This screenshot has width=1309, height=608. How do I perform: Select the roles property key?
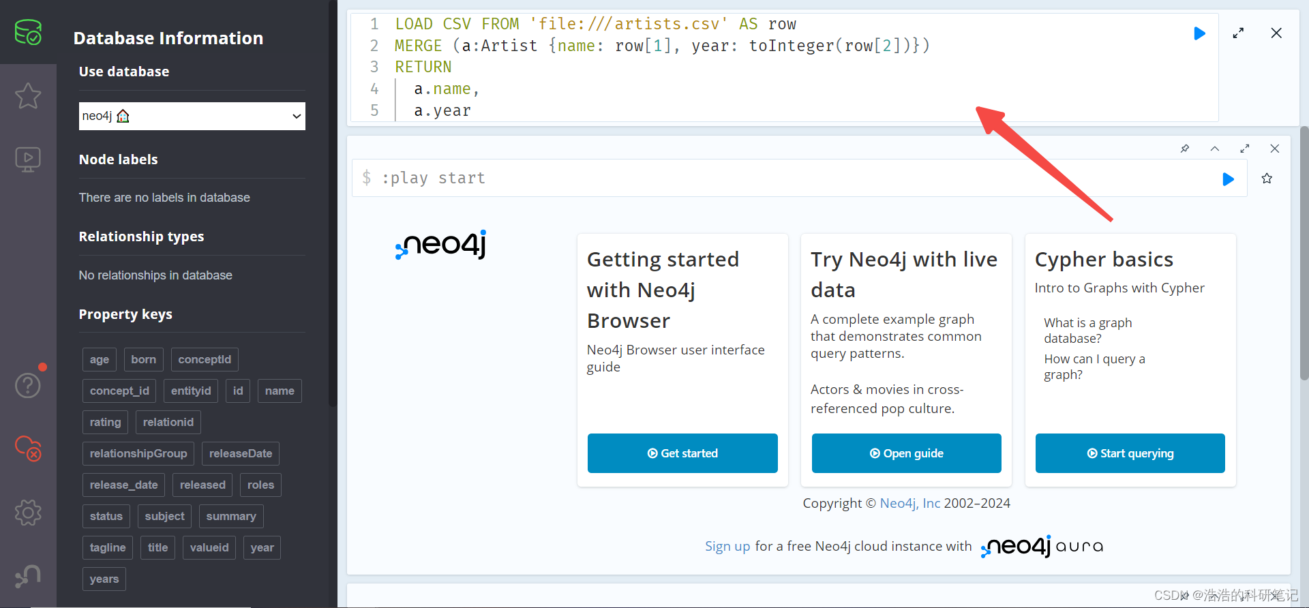[260, 485]
